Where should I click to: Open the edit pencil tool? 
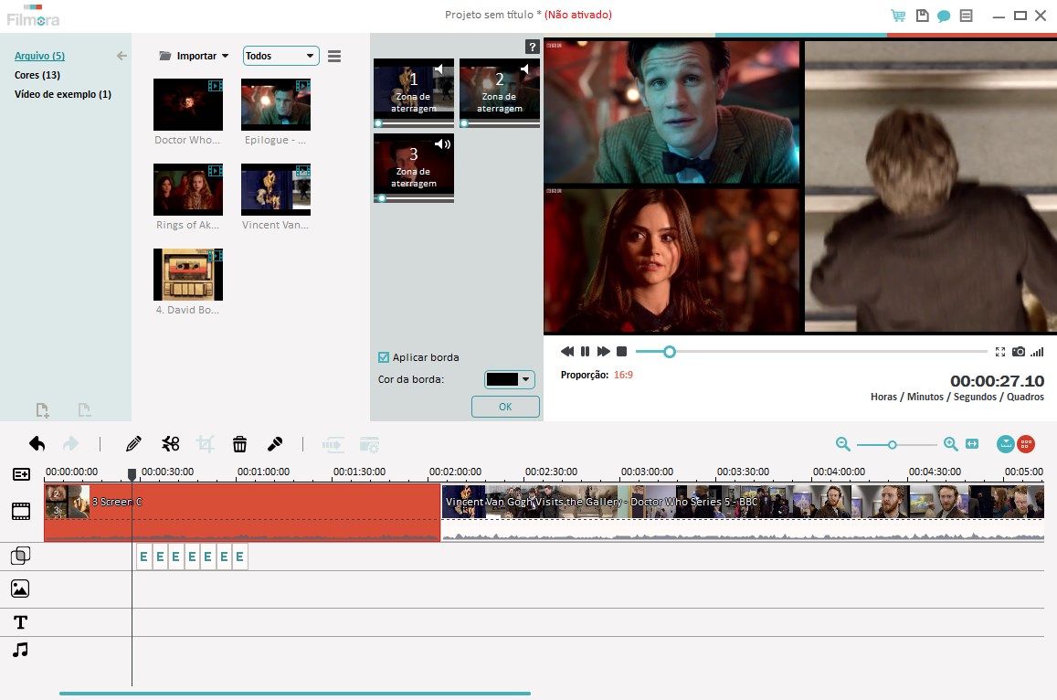coord(133,444)
